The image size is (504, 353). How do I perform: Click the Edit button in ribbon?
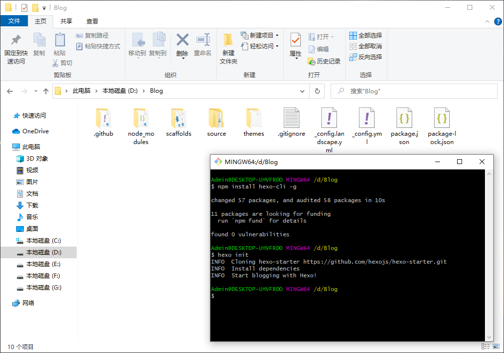pyautogui.click(x=318, y=49)
